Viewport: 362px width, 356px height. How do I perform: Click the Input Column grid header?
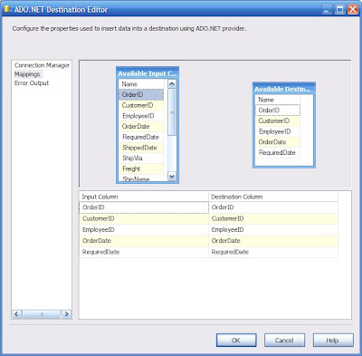tap(144, 197)
